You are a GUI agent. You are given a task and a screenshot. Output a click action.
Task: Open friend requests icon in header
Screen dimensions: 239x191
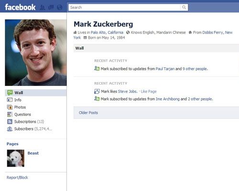pos(43,8)
